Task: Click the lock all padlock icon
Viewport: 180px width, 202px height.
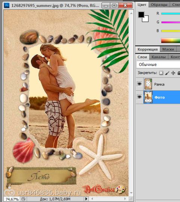Action: click(179, 73)
